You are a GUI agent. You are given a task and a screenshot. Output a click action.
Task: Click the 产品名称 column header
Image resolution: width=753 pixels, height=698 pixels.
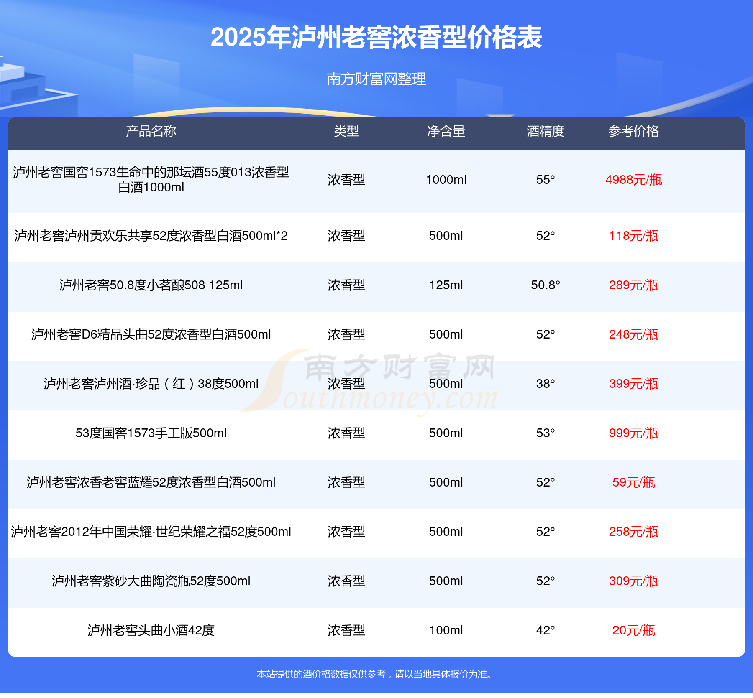(151, 131)
